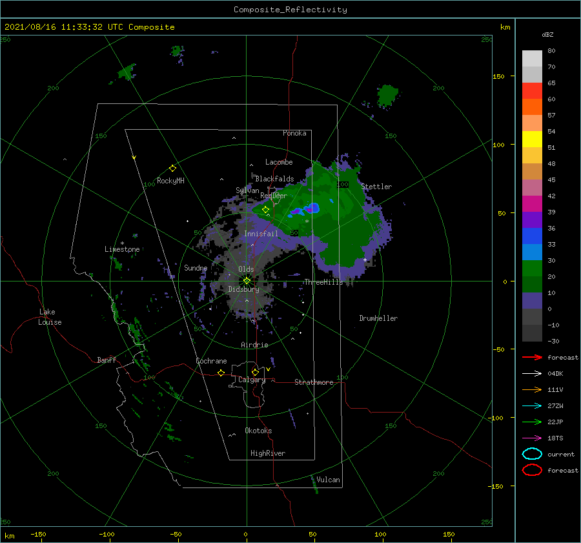The image size is (581, 543).
Task: Click the HighRiver label
Action: [267, 453]
